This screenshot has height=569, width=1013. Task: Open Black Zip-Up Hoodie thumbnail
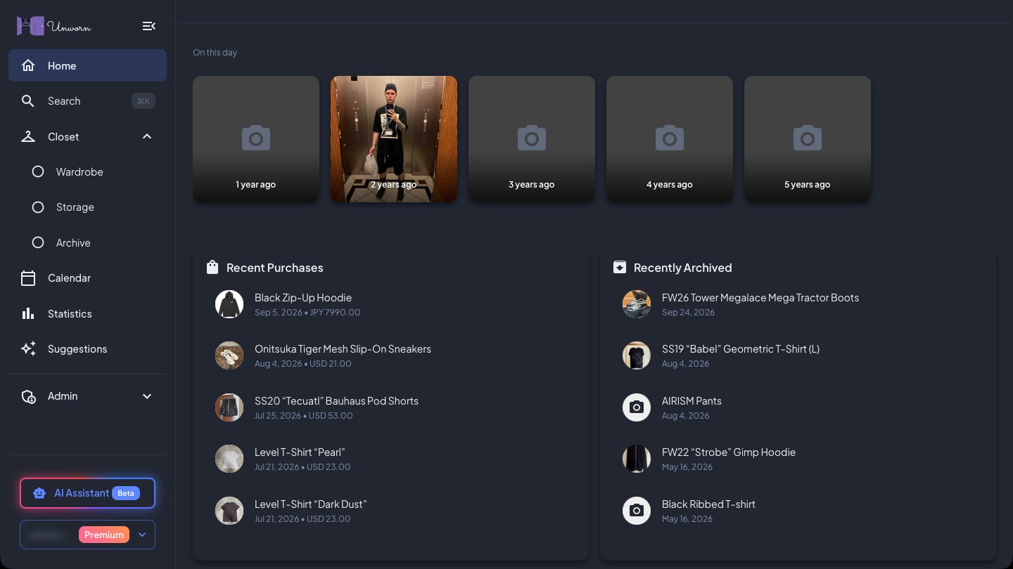point(229,304)
